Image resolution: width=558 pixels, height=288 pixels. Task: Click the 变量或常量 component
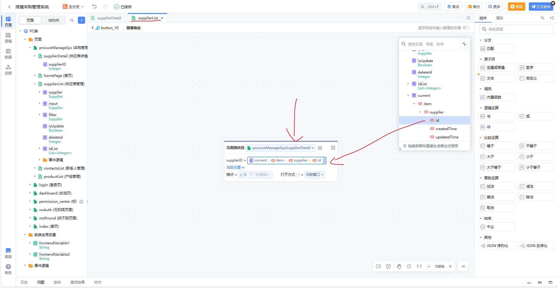tap(497, 67)
